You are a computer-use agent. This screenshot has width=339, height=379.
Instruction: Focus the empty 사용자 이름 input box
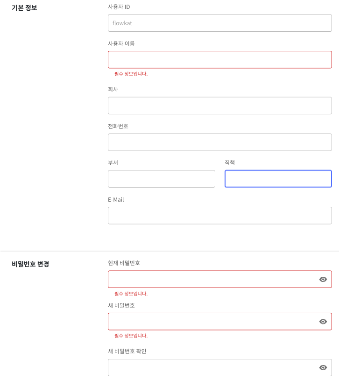[219, 60]
